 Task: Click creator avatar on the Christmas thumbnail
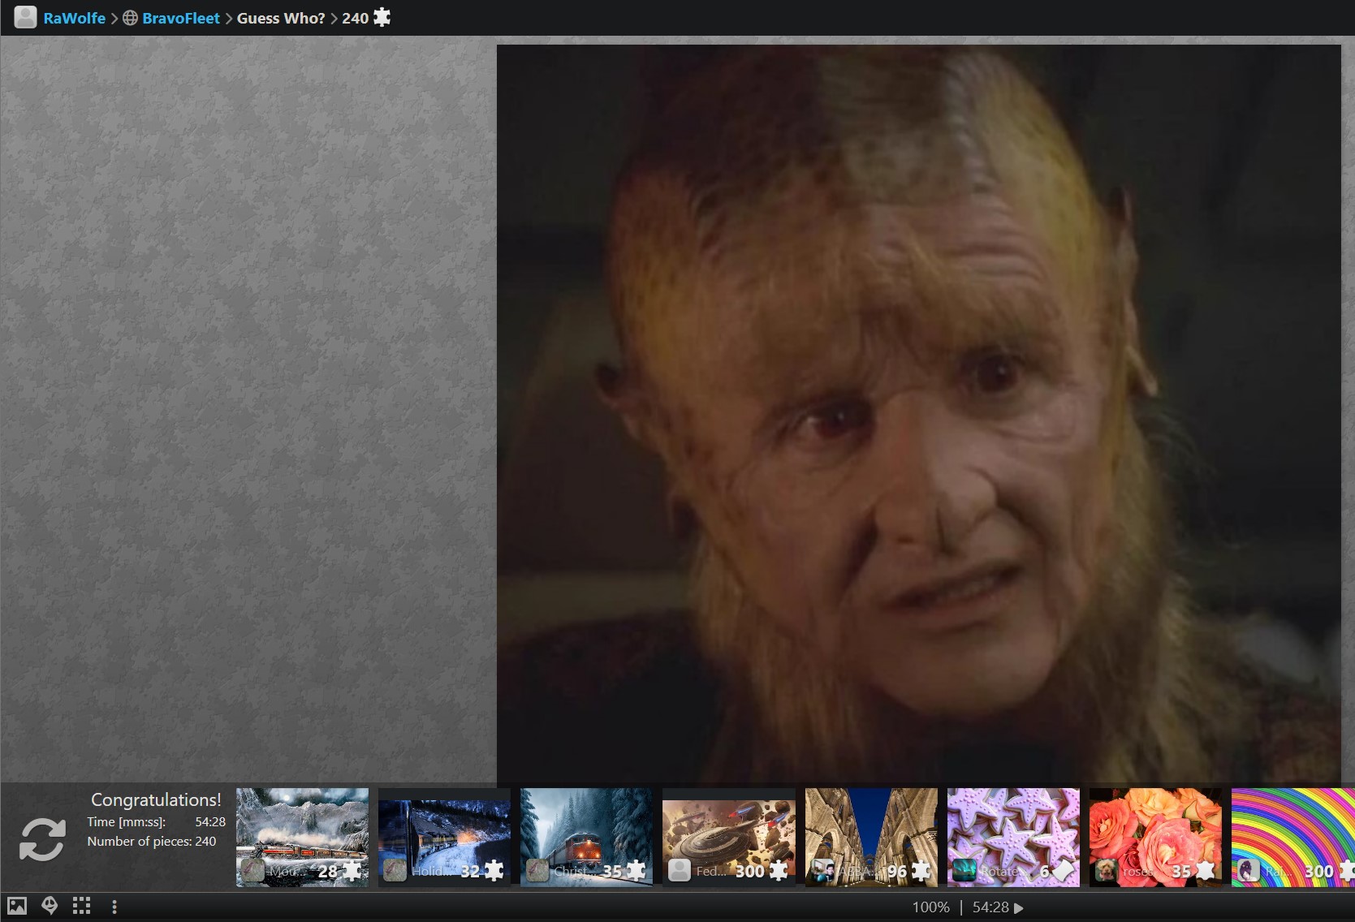[x=537, y=870]
